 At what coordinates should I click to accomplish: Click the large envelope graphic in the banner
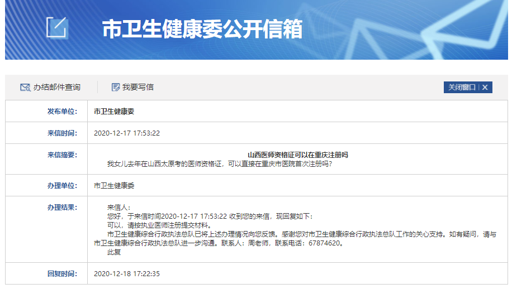click(x=458, y=31)
